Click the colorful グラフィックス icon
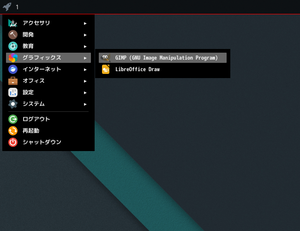 point(13,58)
